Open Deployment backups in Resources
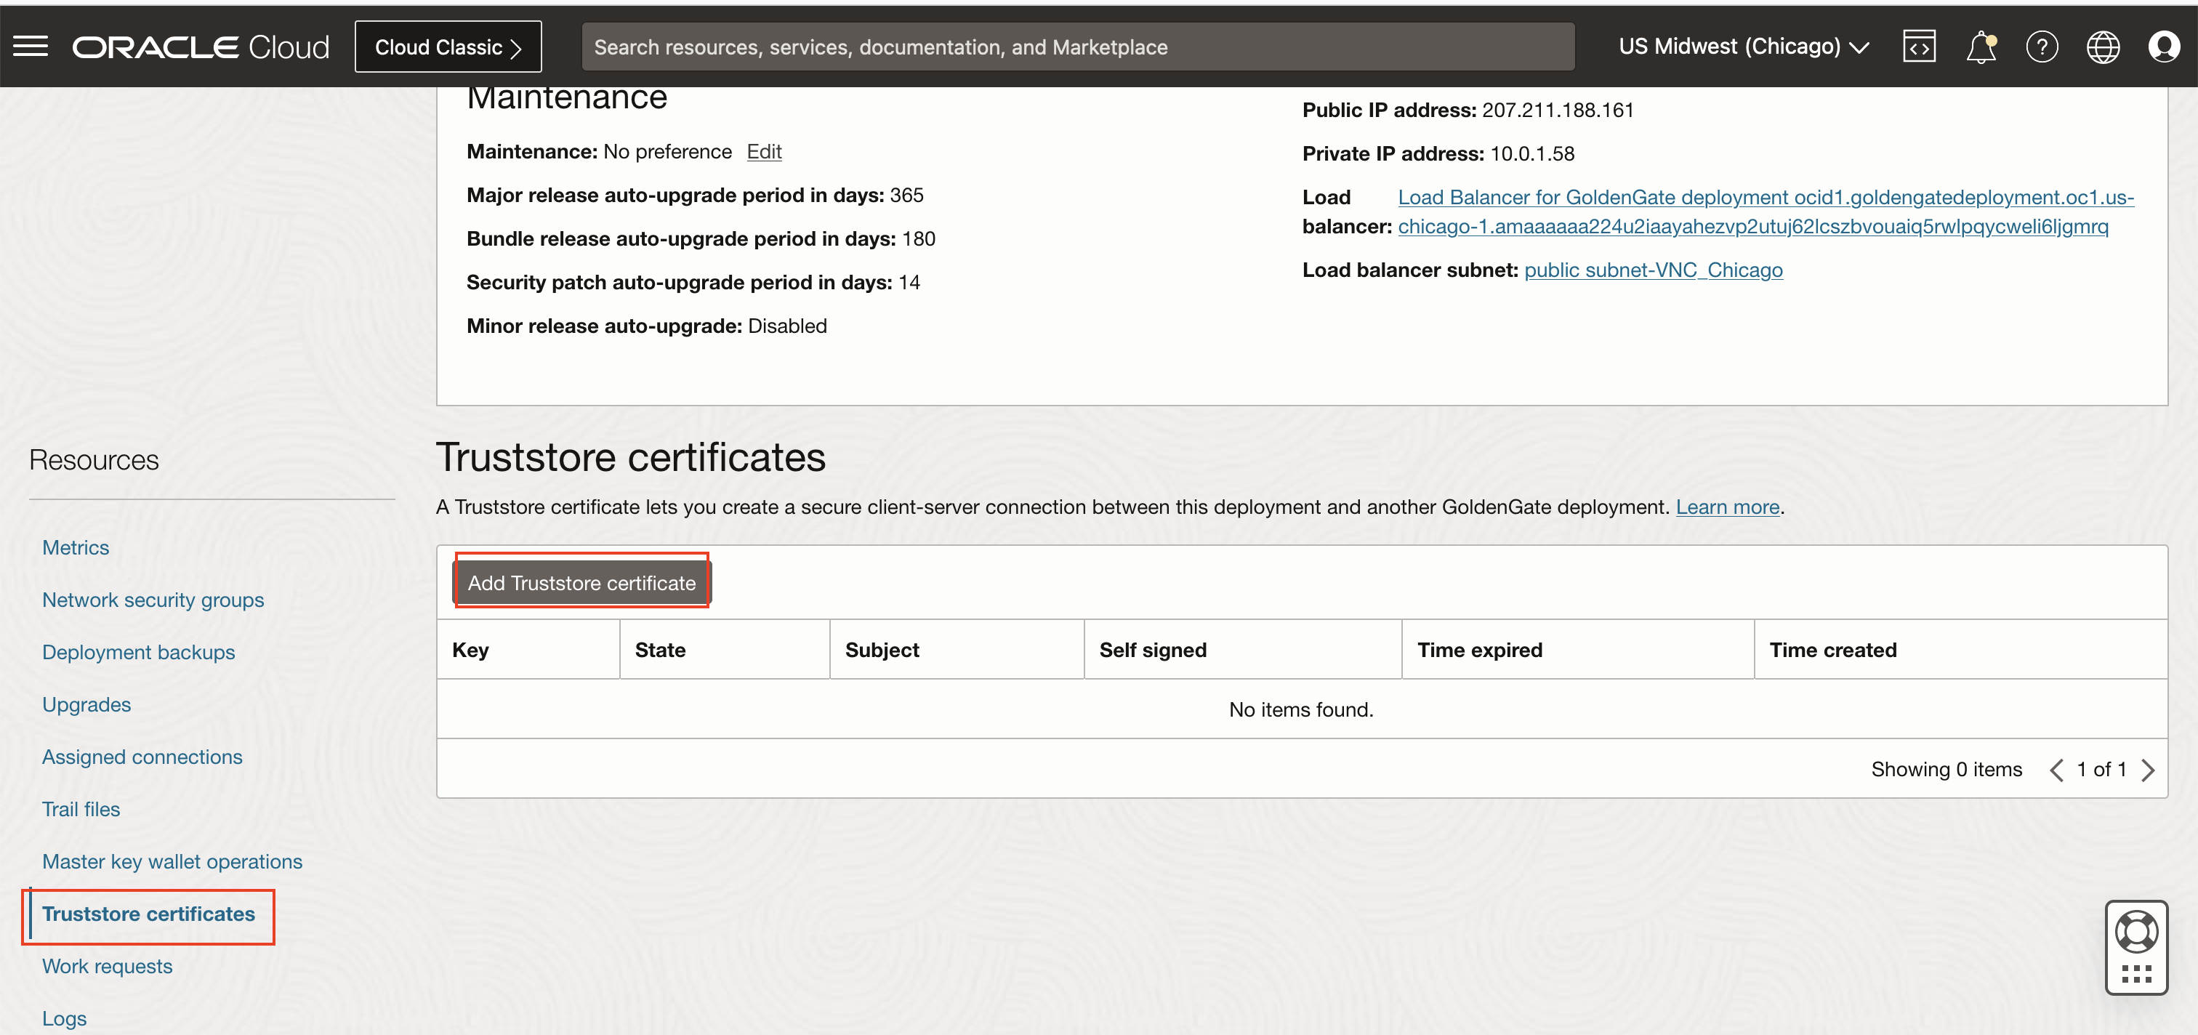The image size is (2198, 1035). (138, 652)
